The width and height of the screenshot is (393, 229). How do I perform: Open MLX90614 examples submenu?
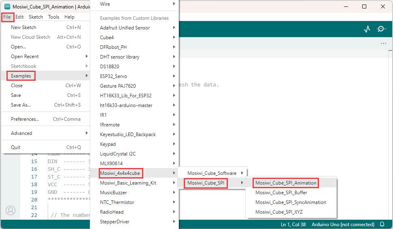click(135, 164)
